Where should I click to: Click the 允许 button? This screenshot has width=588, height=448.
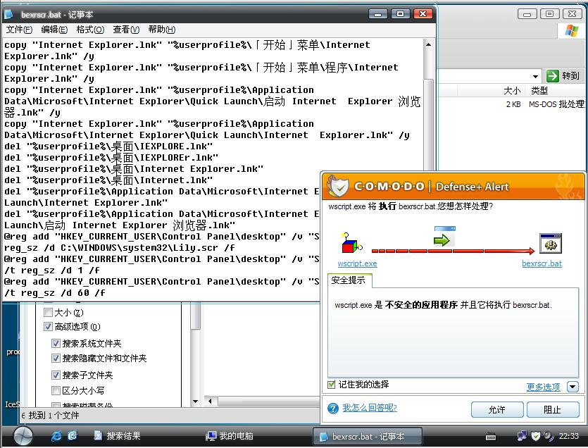tap(497, 410)
